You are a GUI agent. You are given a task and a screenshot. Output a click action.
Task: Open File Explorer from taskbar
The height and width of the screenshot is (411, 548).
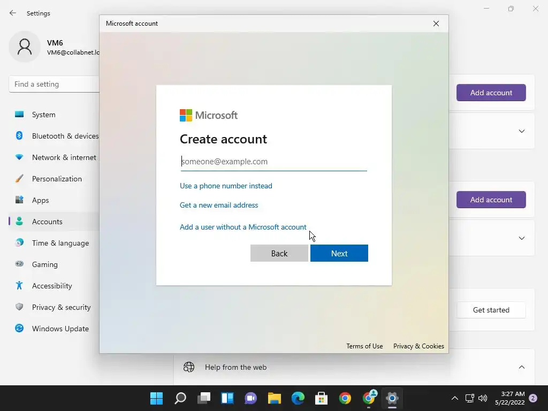point(275,398)
